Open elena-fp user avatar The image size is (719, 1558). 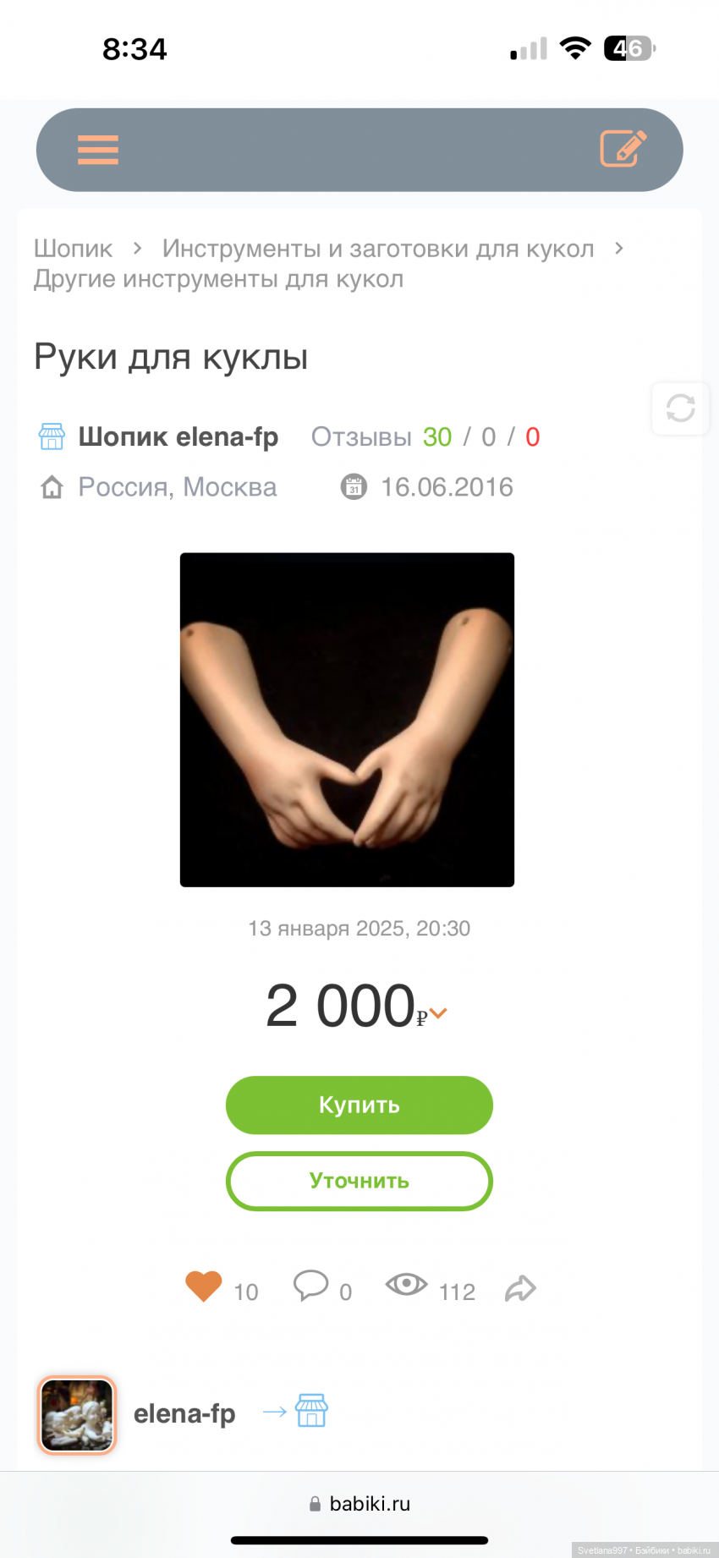pos(77,1415)
